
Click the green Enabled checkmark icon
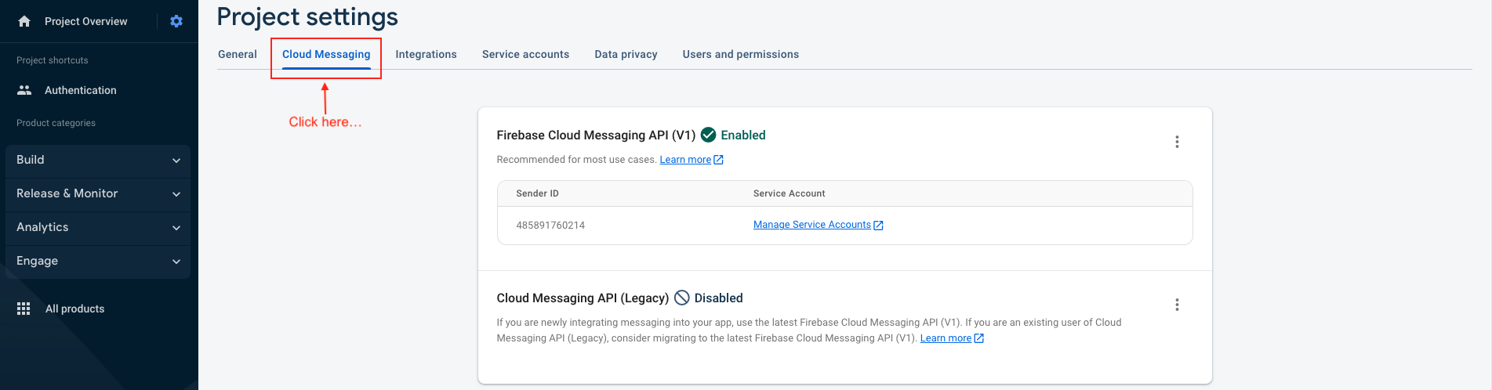pos(708,135)
